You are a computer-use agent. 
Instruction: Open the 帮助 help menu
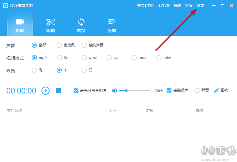177,6
